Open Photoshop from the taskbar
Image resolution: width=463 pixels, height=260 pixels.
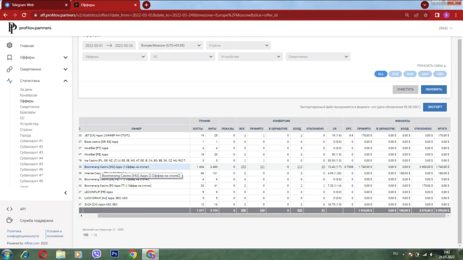114,254
